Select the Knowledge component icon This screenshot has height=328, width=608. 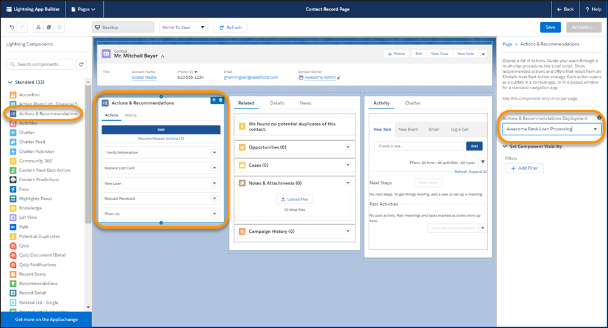point(13,208)
